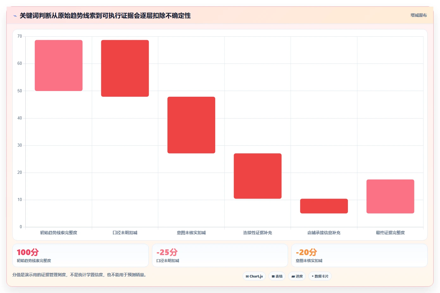Click the 连续性证据补充 red bar
This screenshot has height=293, width=440.
point(258,176)
